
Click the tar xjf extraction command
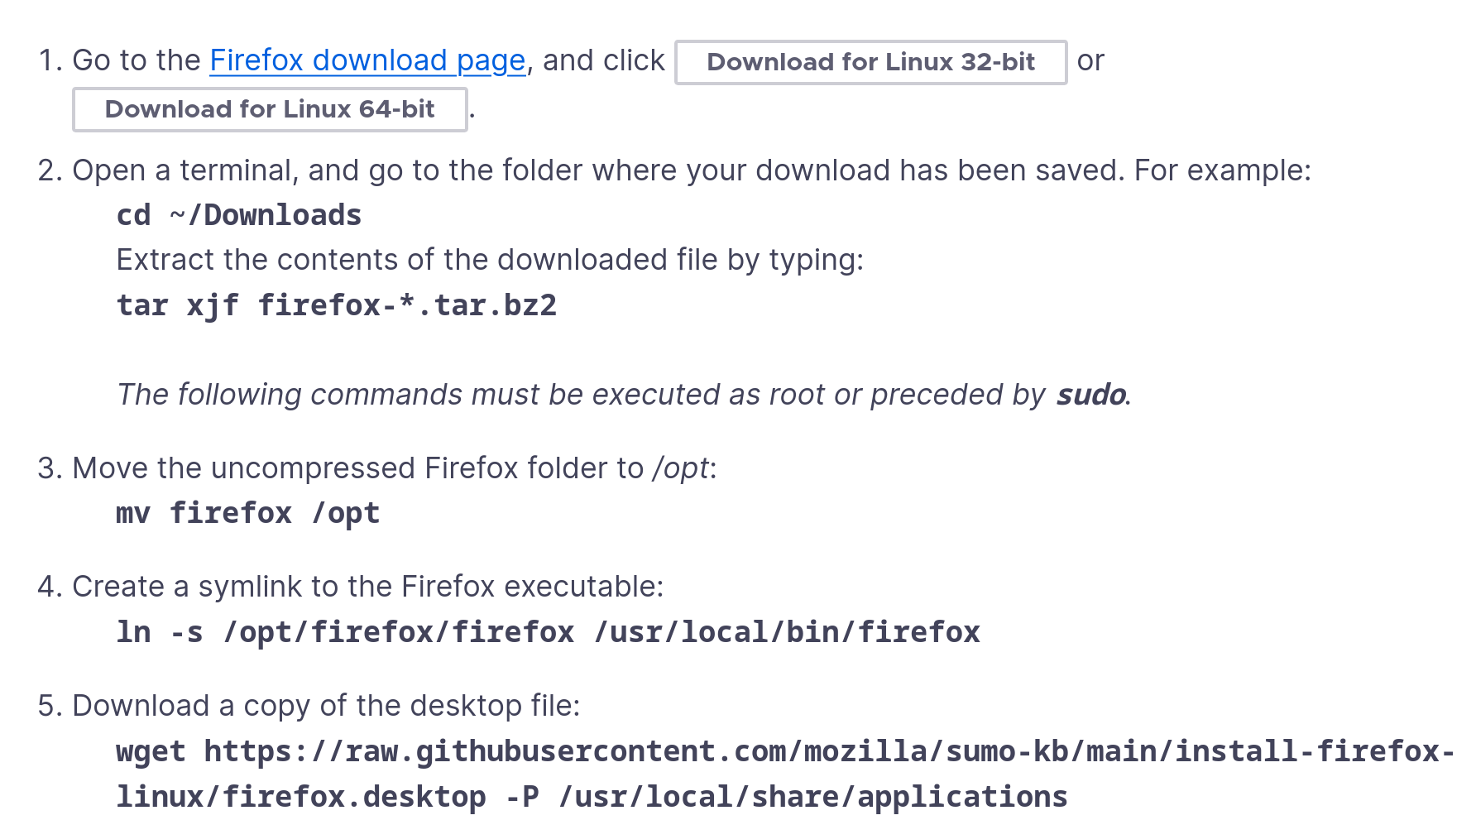(x=336, y=305)
